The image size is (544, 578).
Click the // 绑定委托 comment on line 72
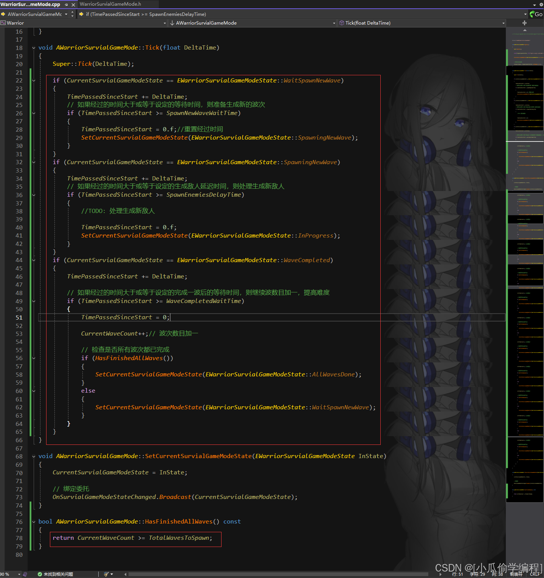coord(71,489)
